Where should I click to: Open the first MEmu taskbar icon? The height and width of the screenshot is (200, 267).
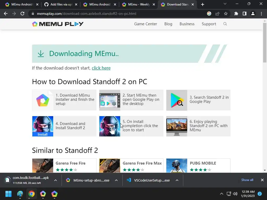(43, 194)
